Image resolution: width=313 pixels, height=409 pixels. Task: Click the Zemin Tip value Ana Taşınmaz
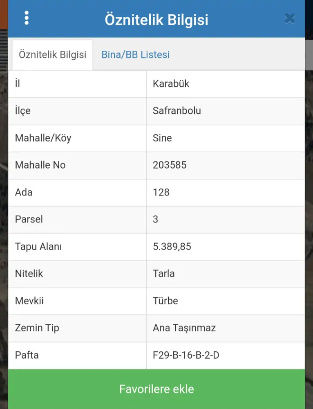point(184,328)
